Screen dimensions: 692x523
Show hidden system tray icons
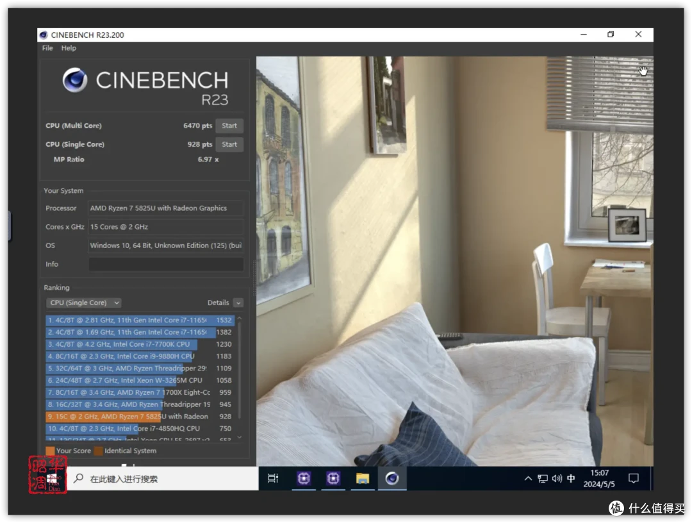[528, 478]
